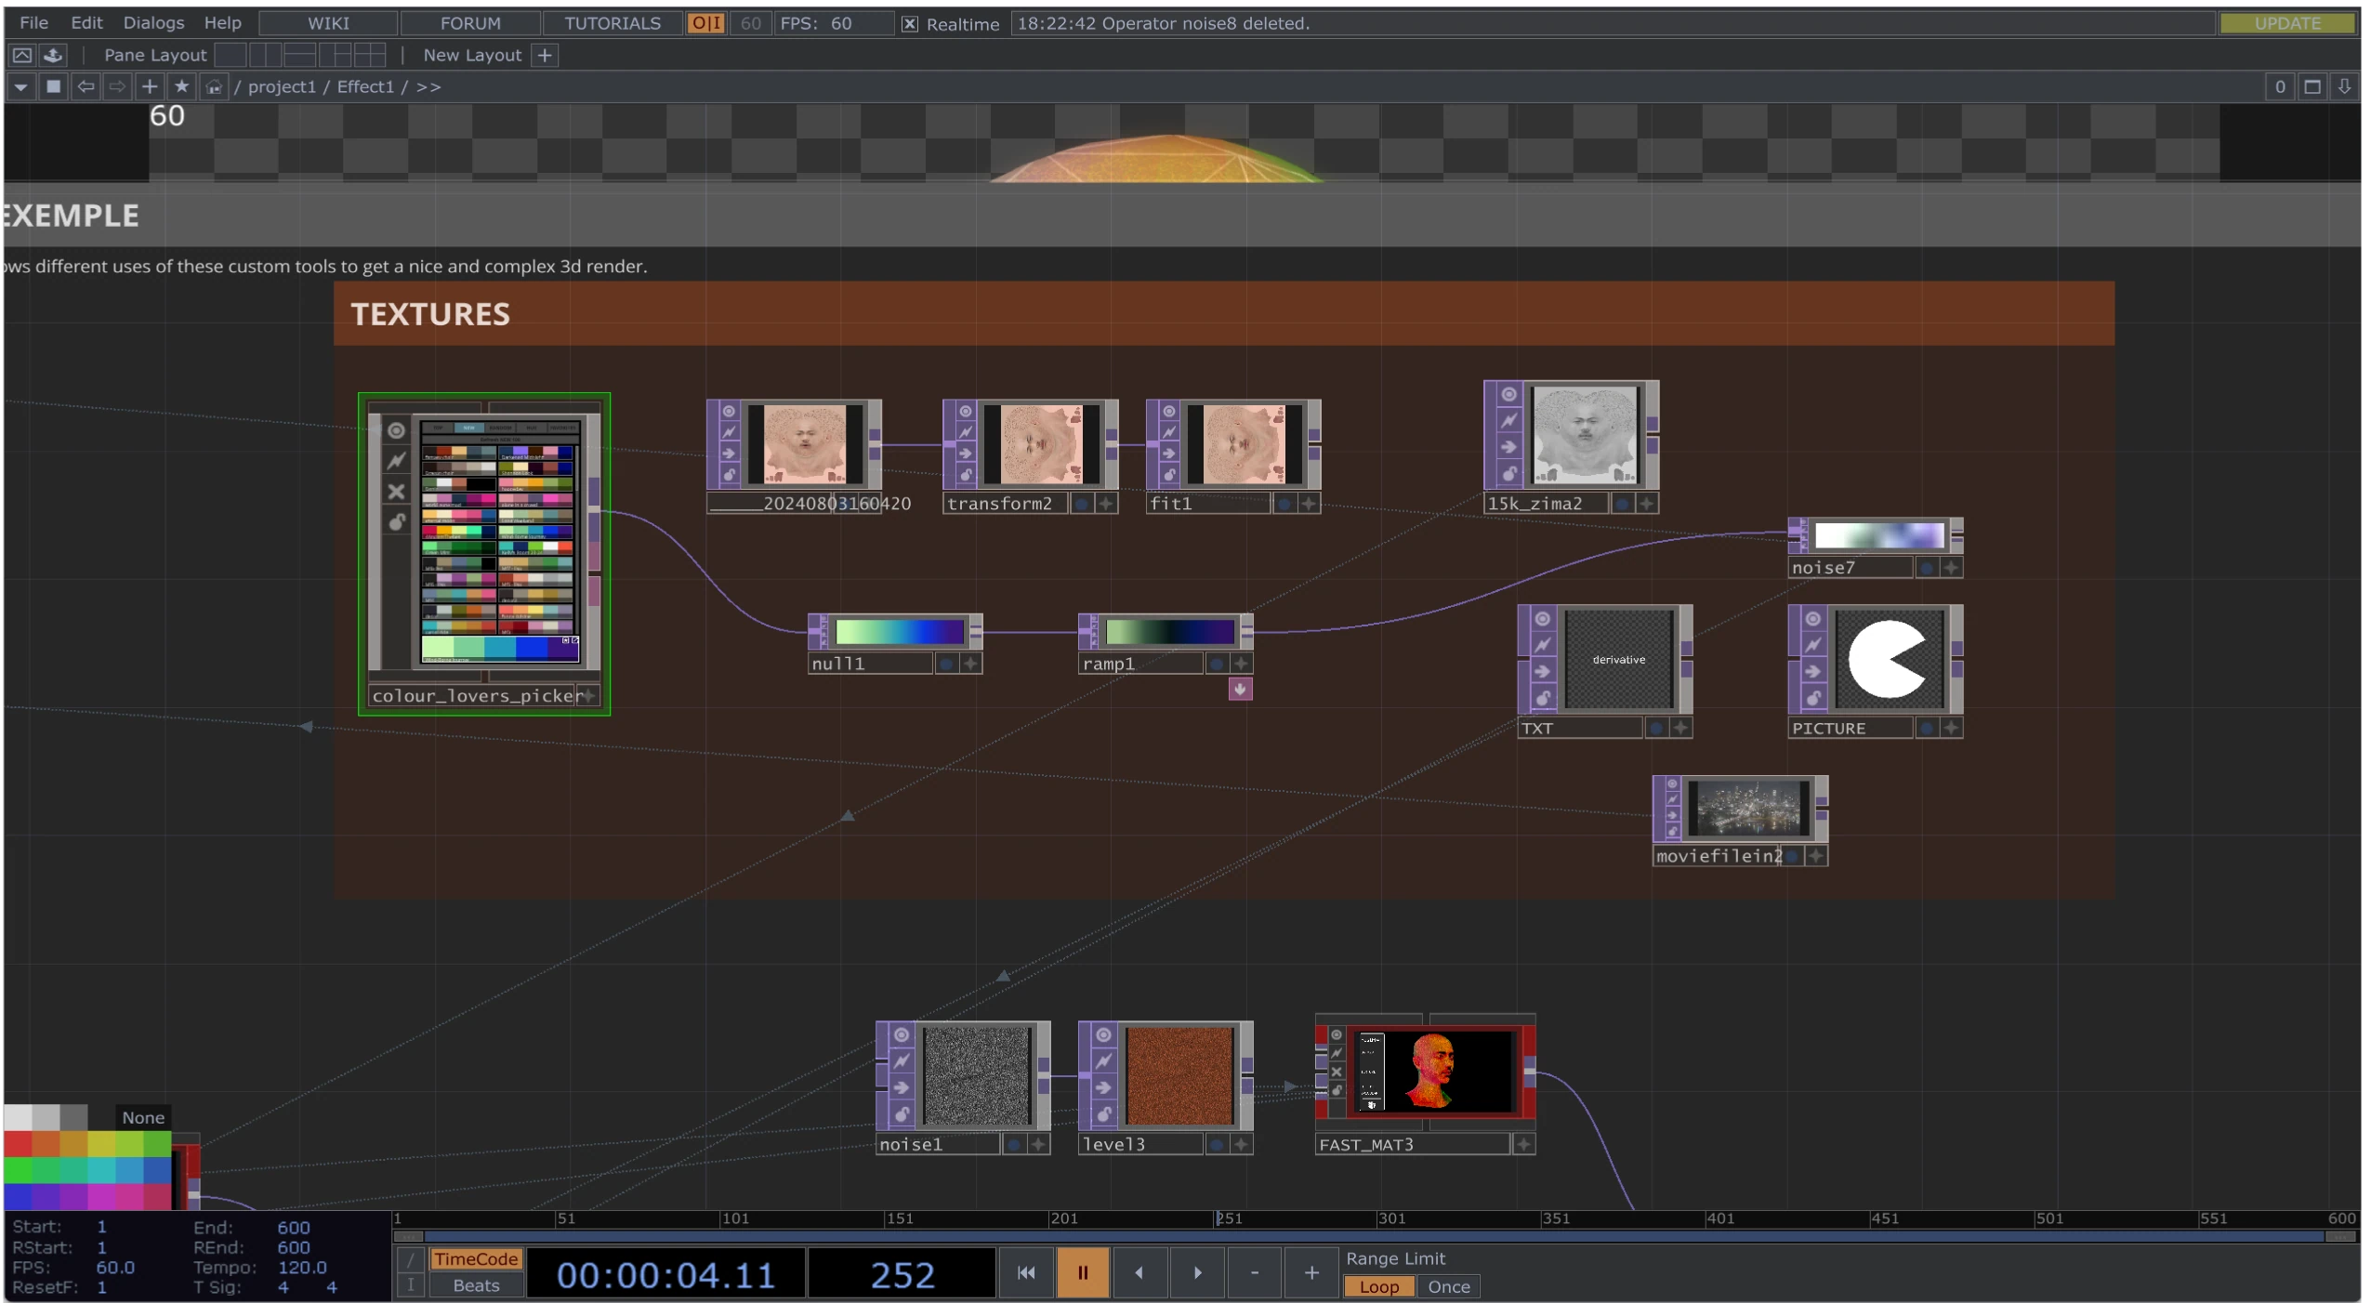This screenshot has width=2371, height=1303.
Task: Pick the None color swatch
Action: pos(143,1117)
